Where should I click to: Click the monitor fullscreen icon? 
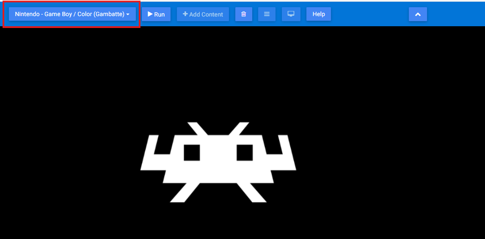coord(291,14)
